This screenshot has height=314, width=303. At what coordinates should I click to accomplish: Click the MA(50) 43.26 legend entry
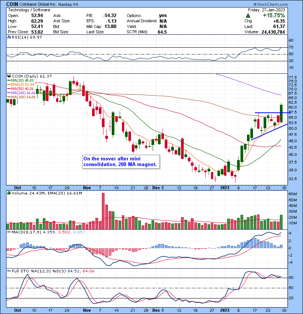pyautogui.click(x=20, y=89)
